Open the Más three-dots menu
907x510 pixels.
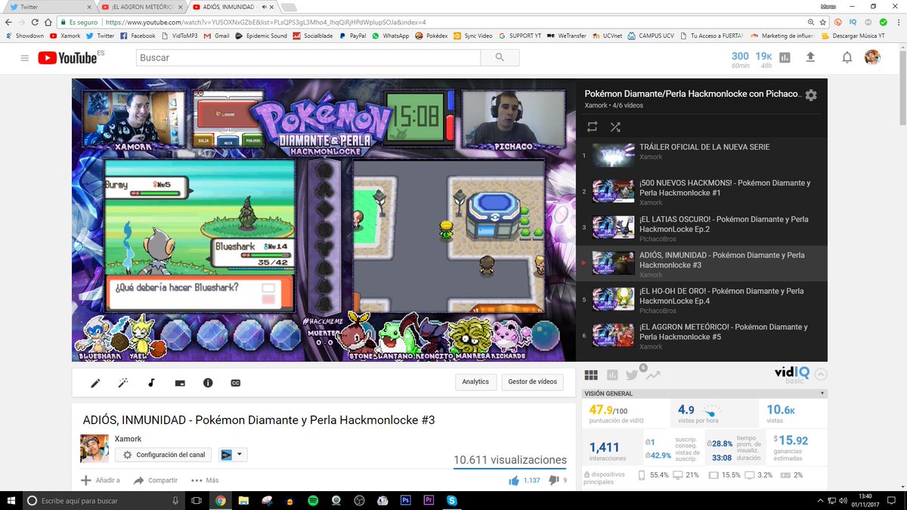click(x=205, y=480)
